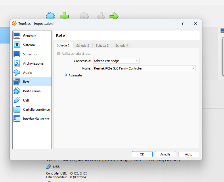The width and height of the screenshot is (224, 182).
Task: Open the Cartelle condivise settings category
Action: [x=32, y=110]
